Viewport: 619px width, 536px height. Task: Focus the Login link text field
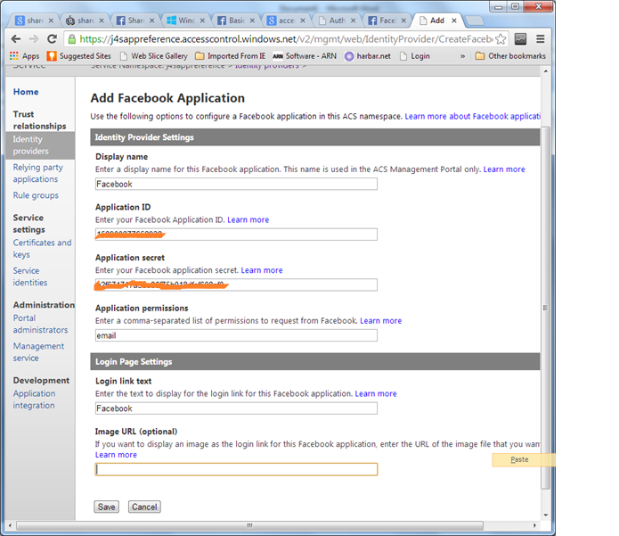pyautogui.click(x=236, y=408)
